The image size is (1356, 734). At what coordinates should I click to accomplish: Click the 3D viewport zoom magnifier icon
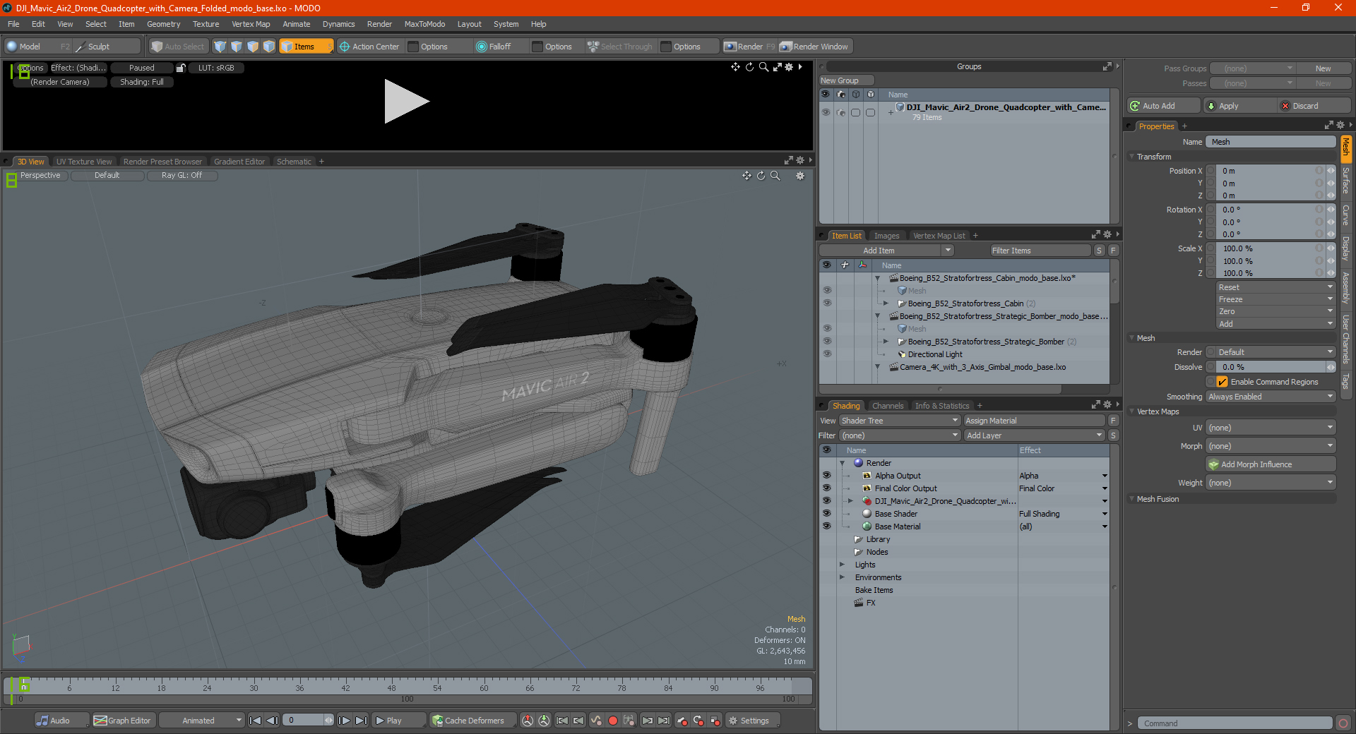775,176
